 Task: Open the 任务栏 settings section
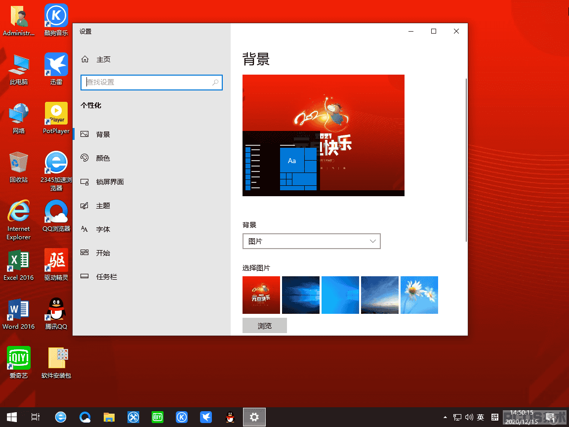tap(151, 277)
